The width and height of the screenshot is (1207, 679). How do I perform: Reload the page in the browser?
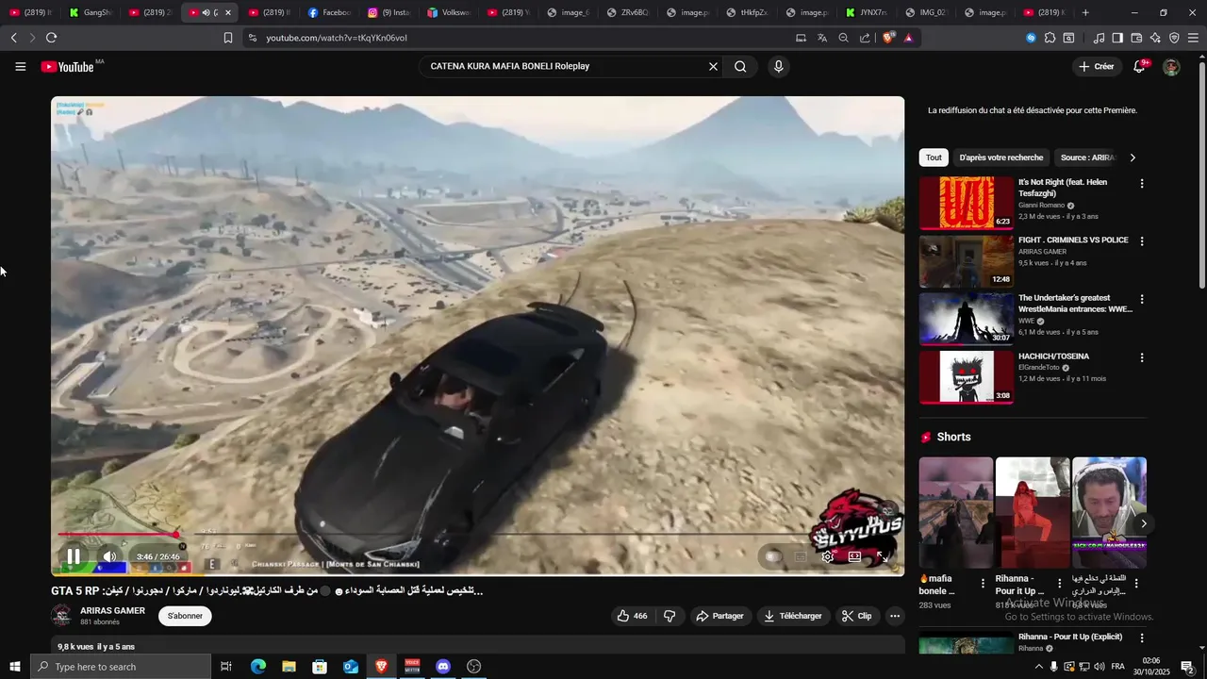(51, 38)
